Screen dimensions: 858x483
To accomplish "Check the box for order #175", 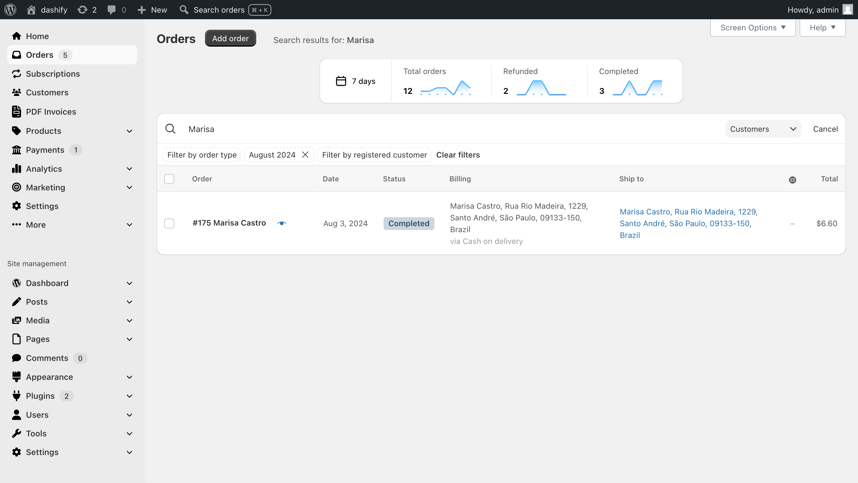I will point(169,223).
